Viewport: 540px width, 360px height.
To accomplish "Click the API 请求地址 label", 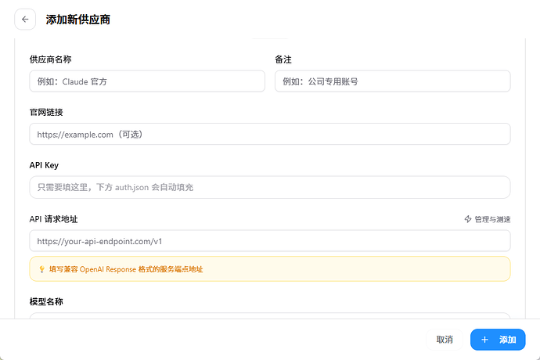I will 53,219.
